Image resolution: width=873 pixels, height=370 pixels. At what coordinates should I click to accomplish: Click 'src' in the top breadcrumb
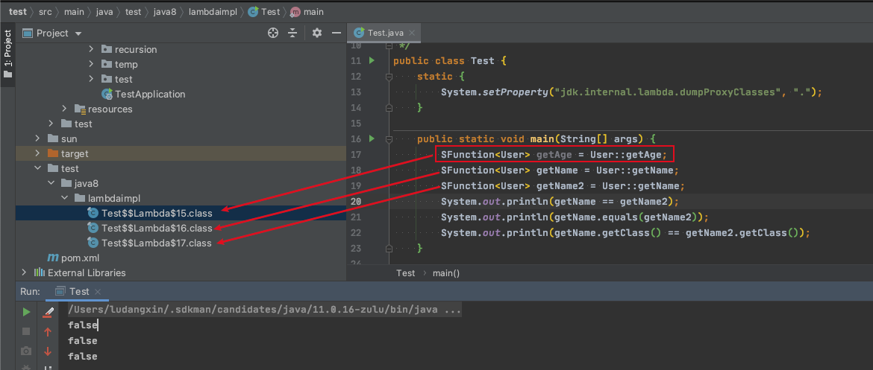click(x=46, y=11)
